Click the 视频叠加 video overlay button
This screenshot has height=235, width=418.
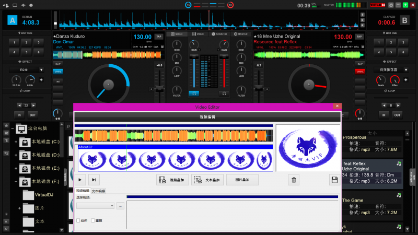[172, 180]
